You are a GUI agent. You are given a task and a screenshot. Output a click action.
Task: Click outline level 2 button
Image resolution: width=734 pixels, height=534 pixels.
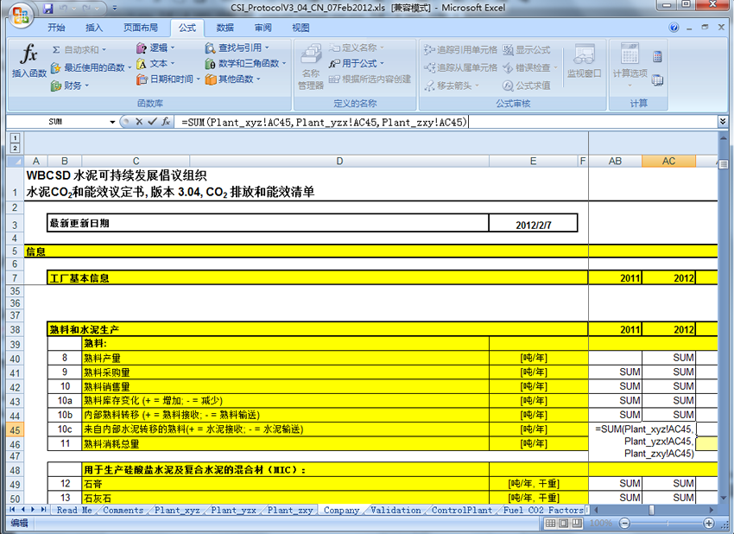click(15, 148)
